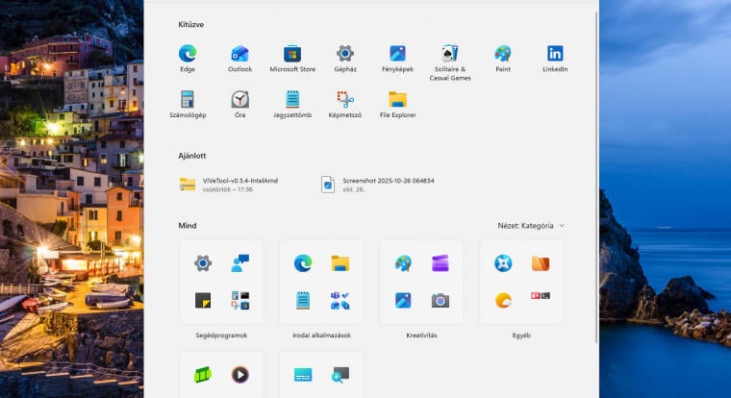Open the pinned Microsoft Store app
Viewport: 731px width, 398px height.
[292, 59]
